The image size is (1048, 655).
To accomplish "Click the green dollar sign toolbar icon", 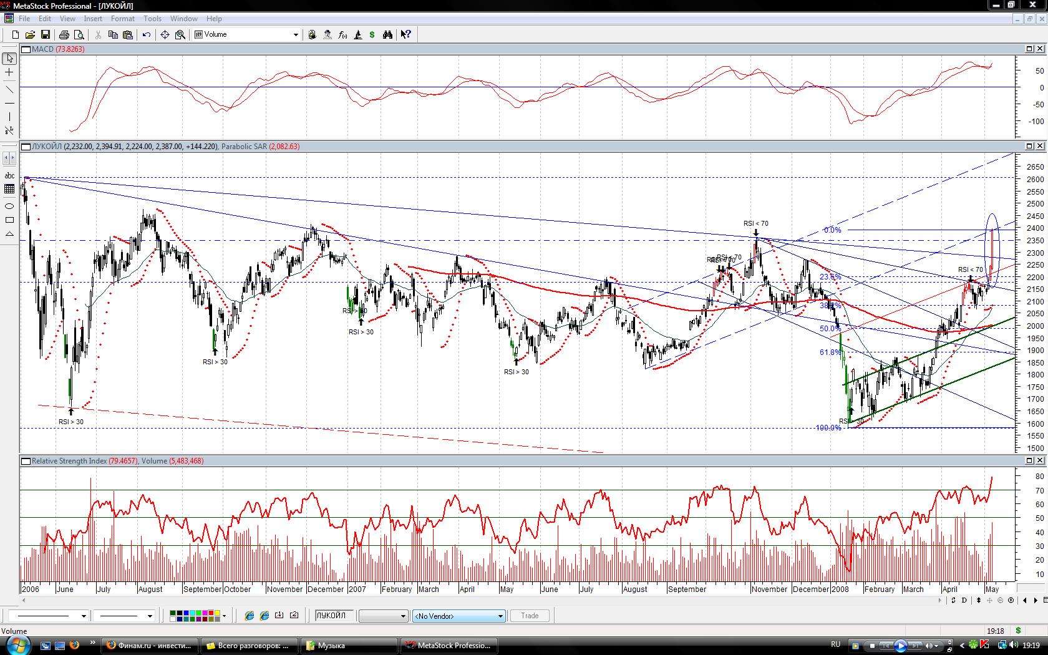I will (372, 35).
